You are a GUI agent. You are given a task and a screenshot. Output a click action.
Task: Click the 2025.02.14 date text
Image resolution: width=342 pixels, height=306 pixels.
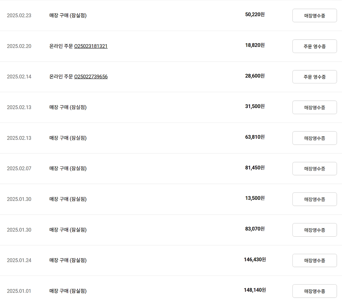tap(19, 77)
